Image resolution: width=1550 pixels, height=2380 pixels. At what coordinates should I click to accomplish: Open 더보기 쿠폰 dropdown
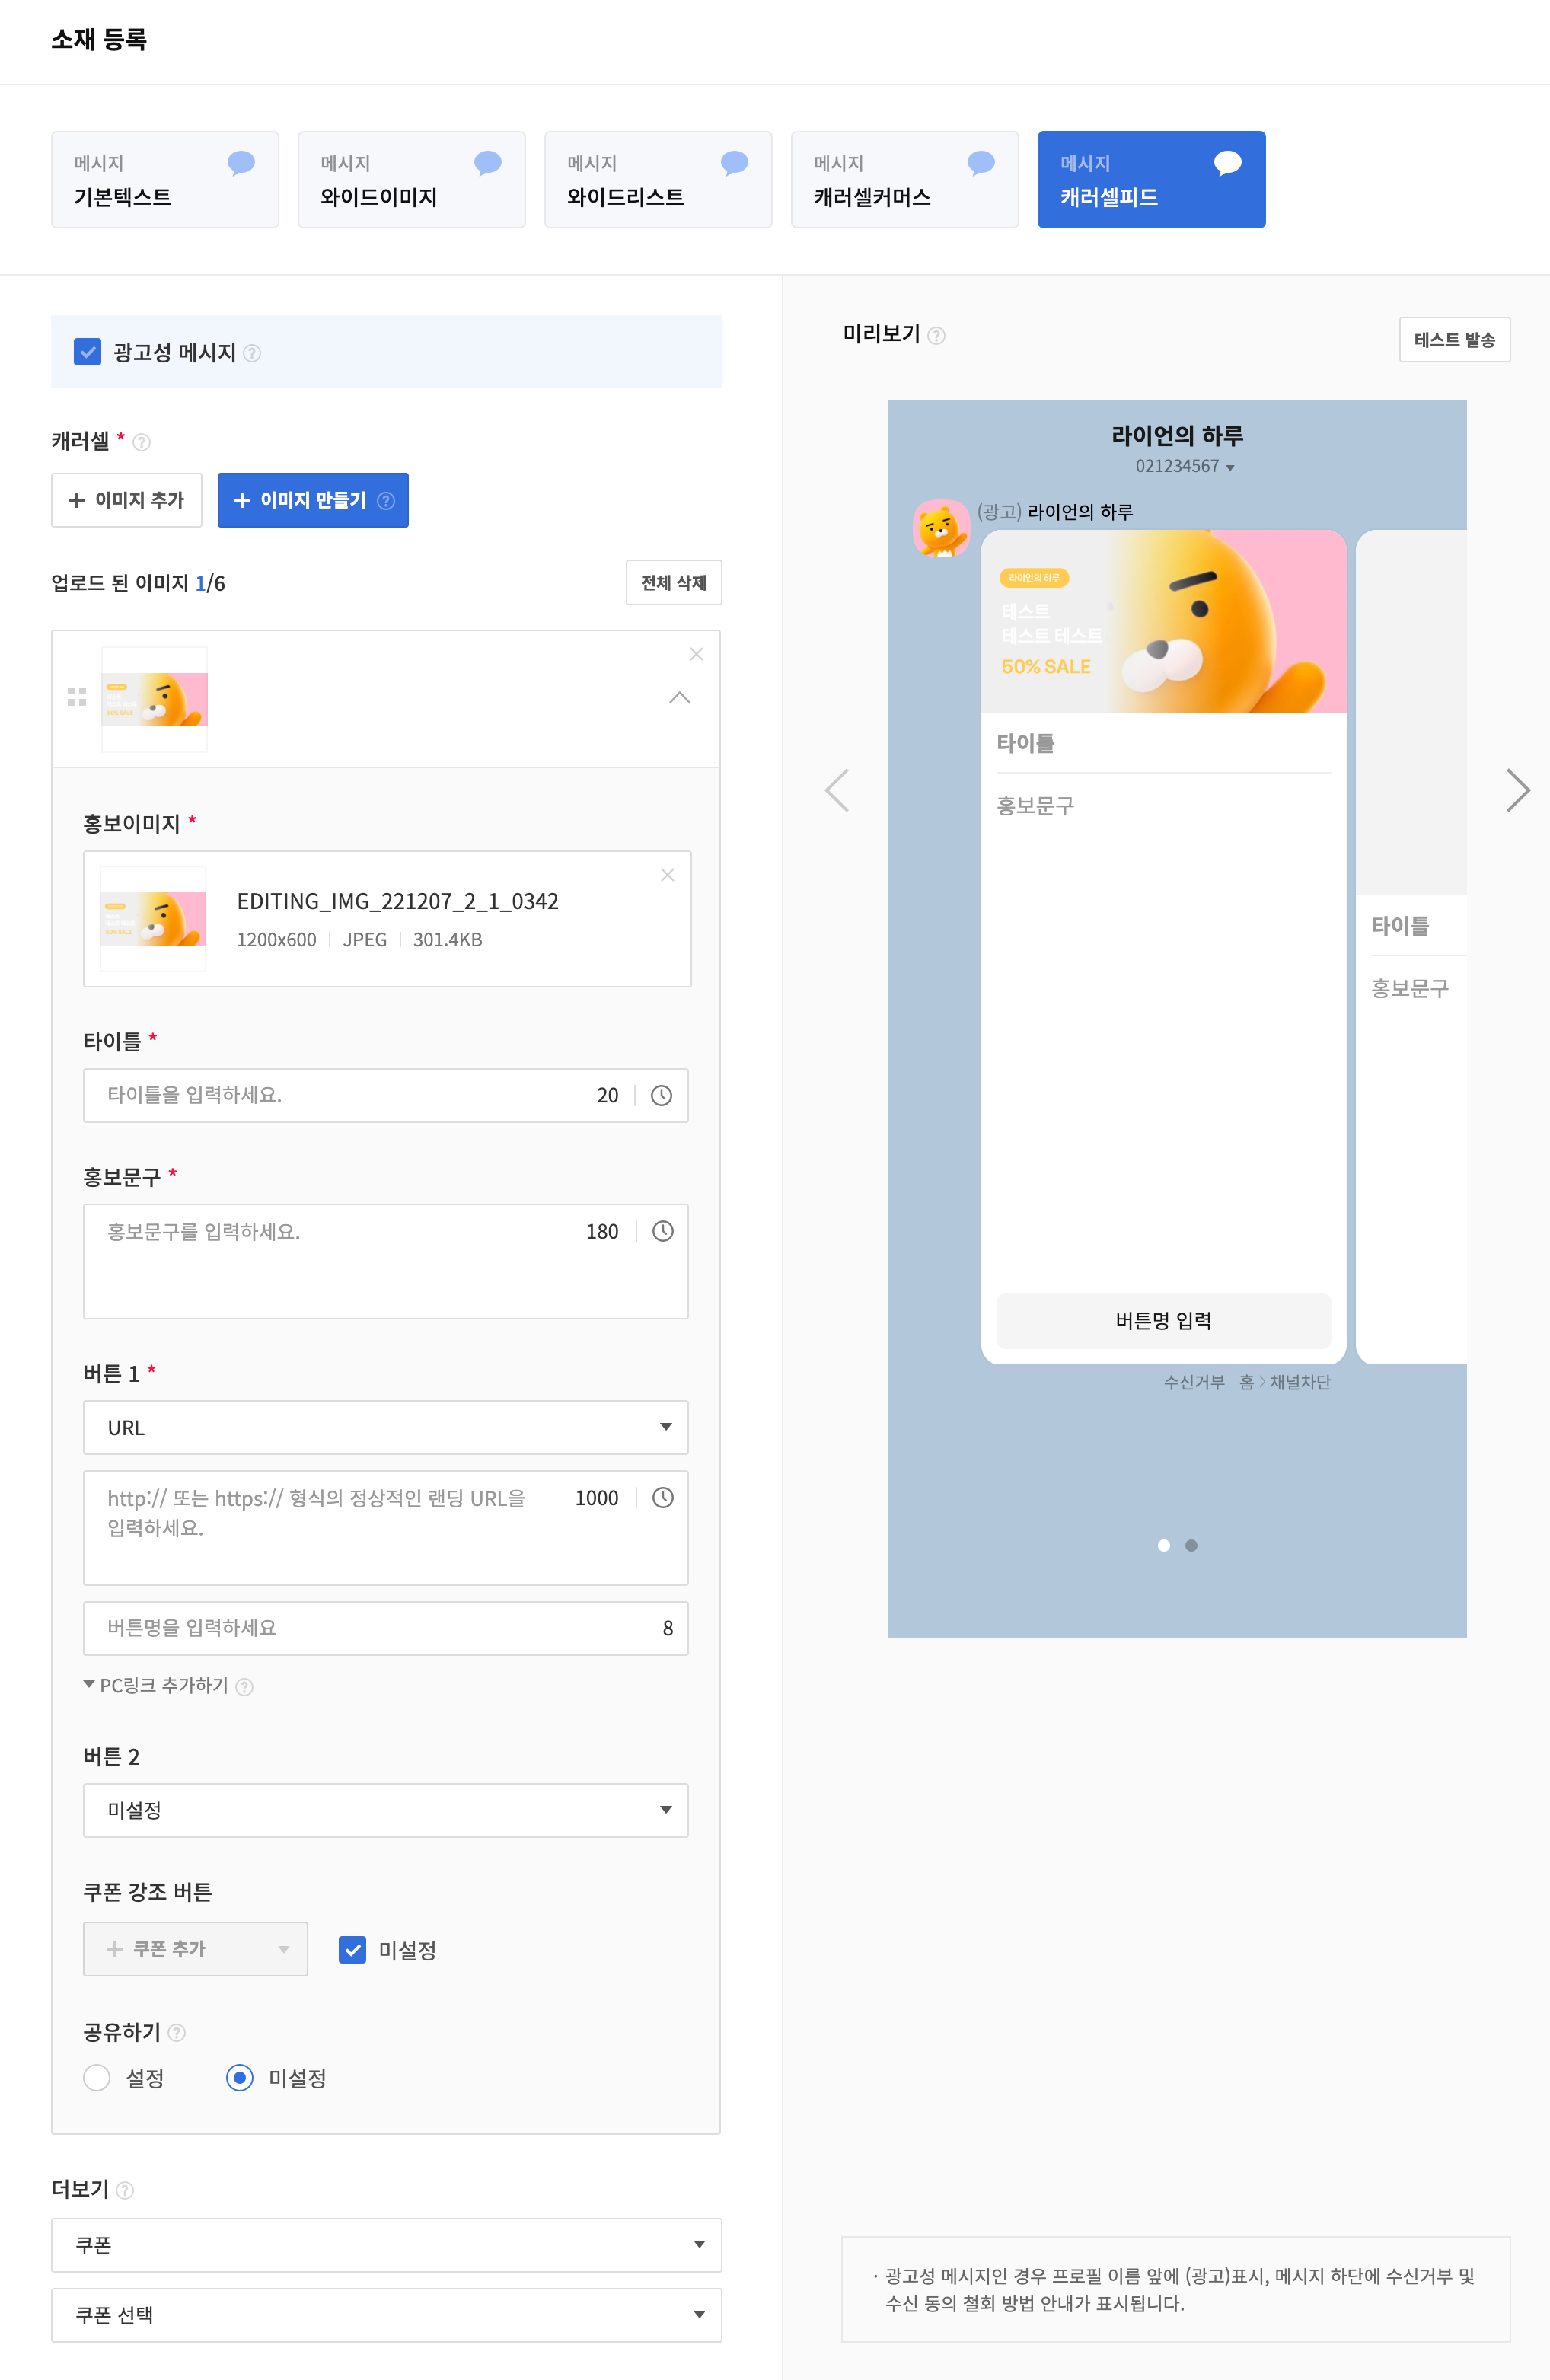tap(386, 2246)
